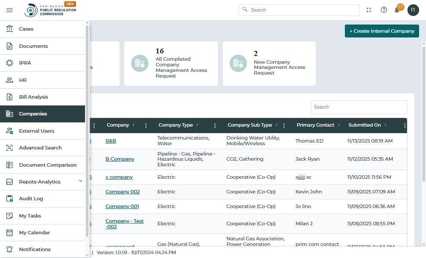Open Bill Analysis menu item
The image size is (426, 258).
(x=42, y=97)
